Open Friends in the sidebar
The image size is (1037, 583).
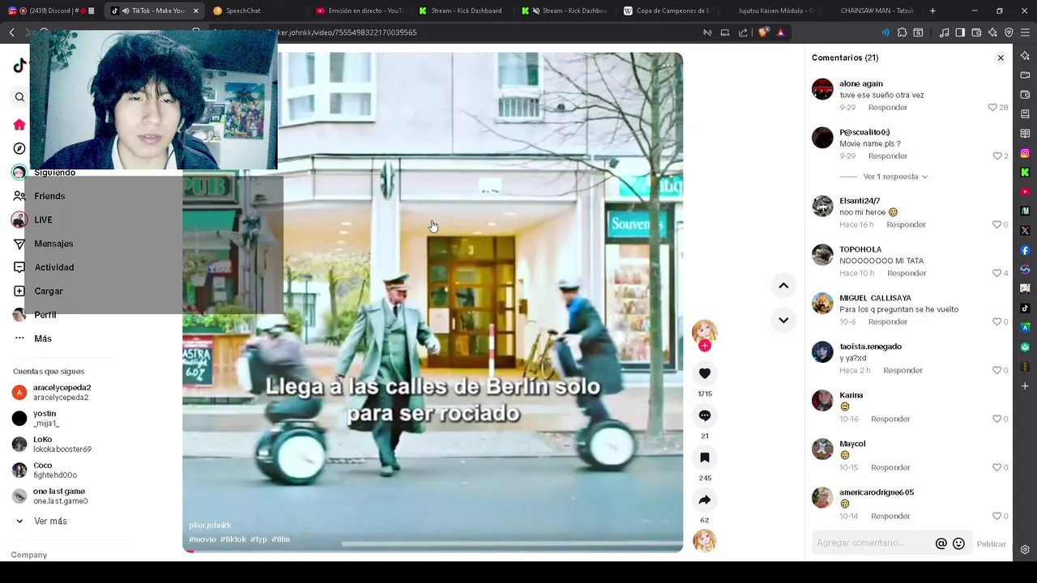tap(49, 196)
